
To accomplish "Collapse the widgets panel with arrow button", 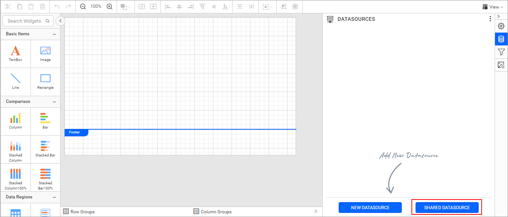I will tap(60, 21).
